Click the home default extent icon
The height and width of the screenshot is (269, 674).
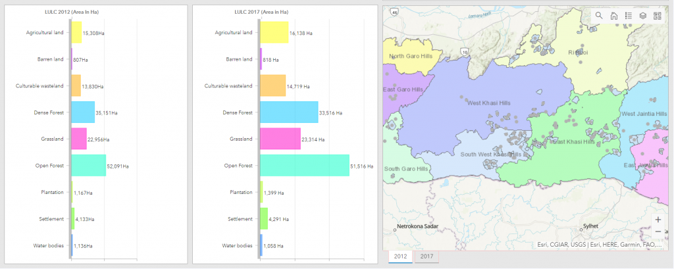click(614, 16)
